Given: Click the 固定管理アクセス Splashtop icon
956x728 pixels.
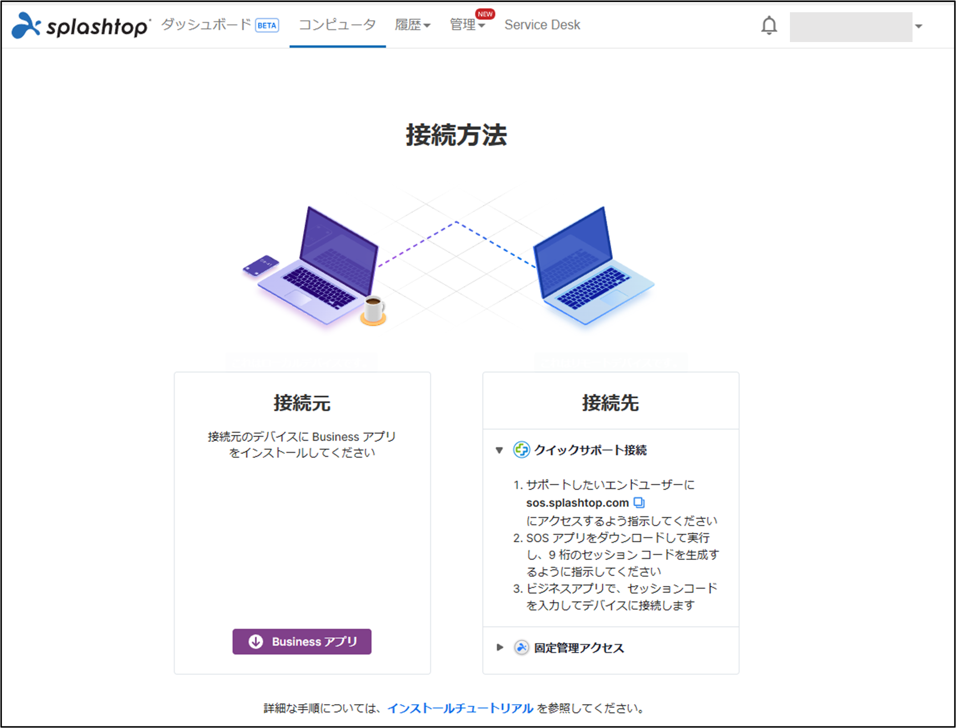Looking at the screenshot, I should pyautogui.click(x=521, y=647).
